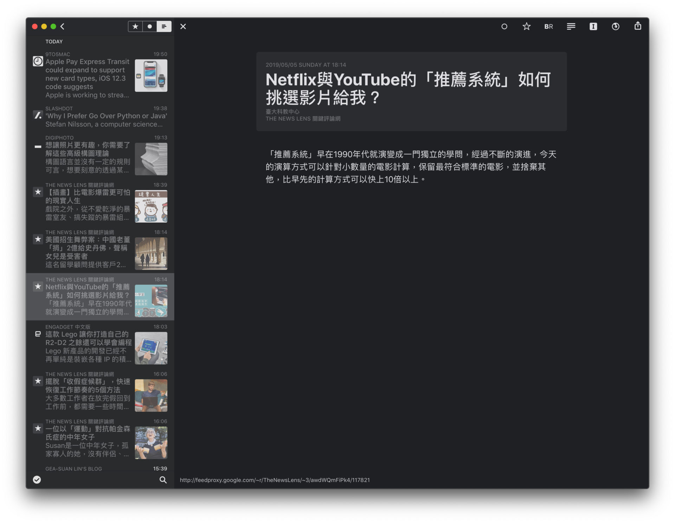Open Engadget Lego R2-D2 article
This screenshot has width=675, height=523.
tap(100, 345)
